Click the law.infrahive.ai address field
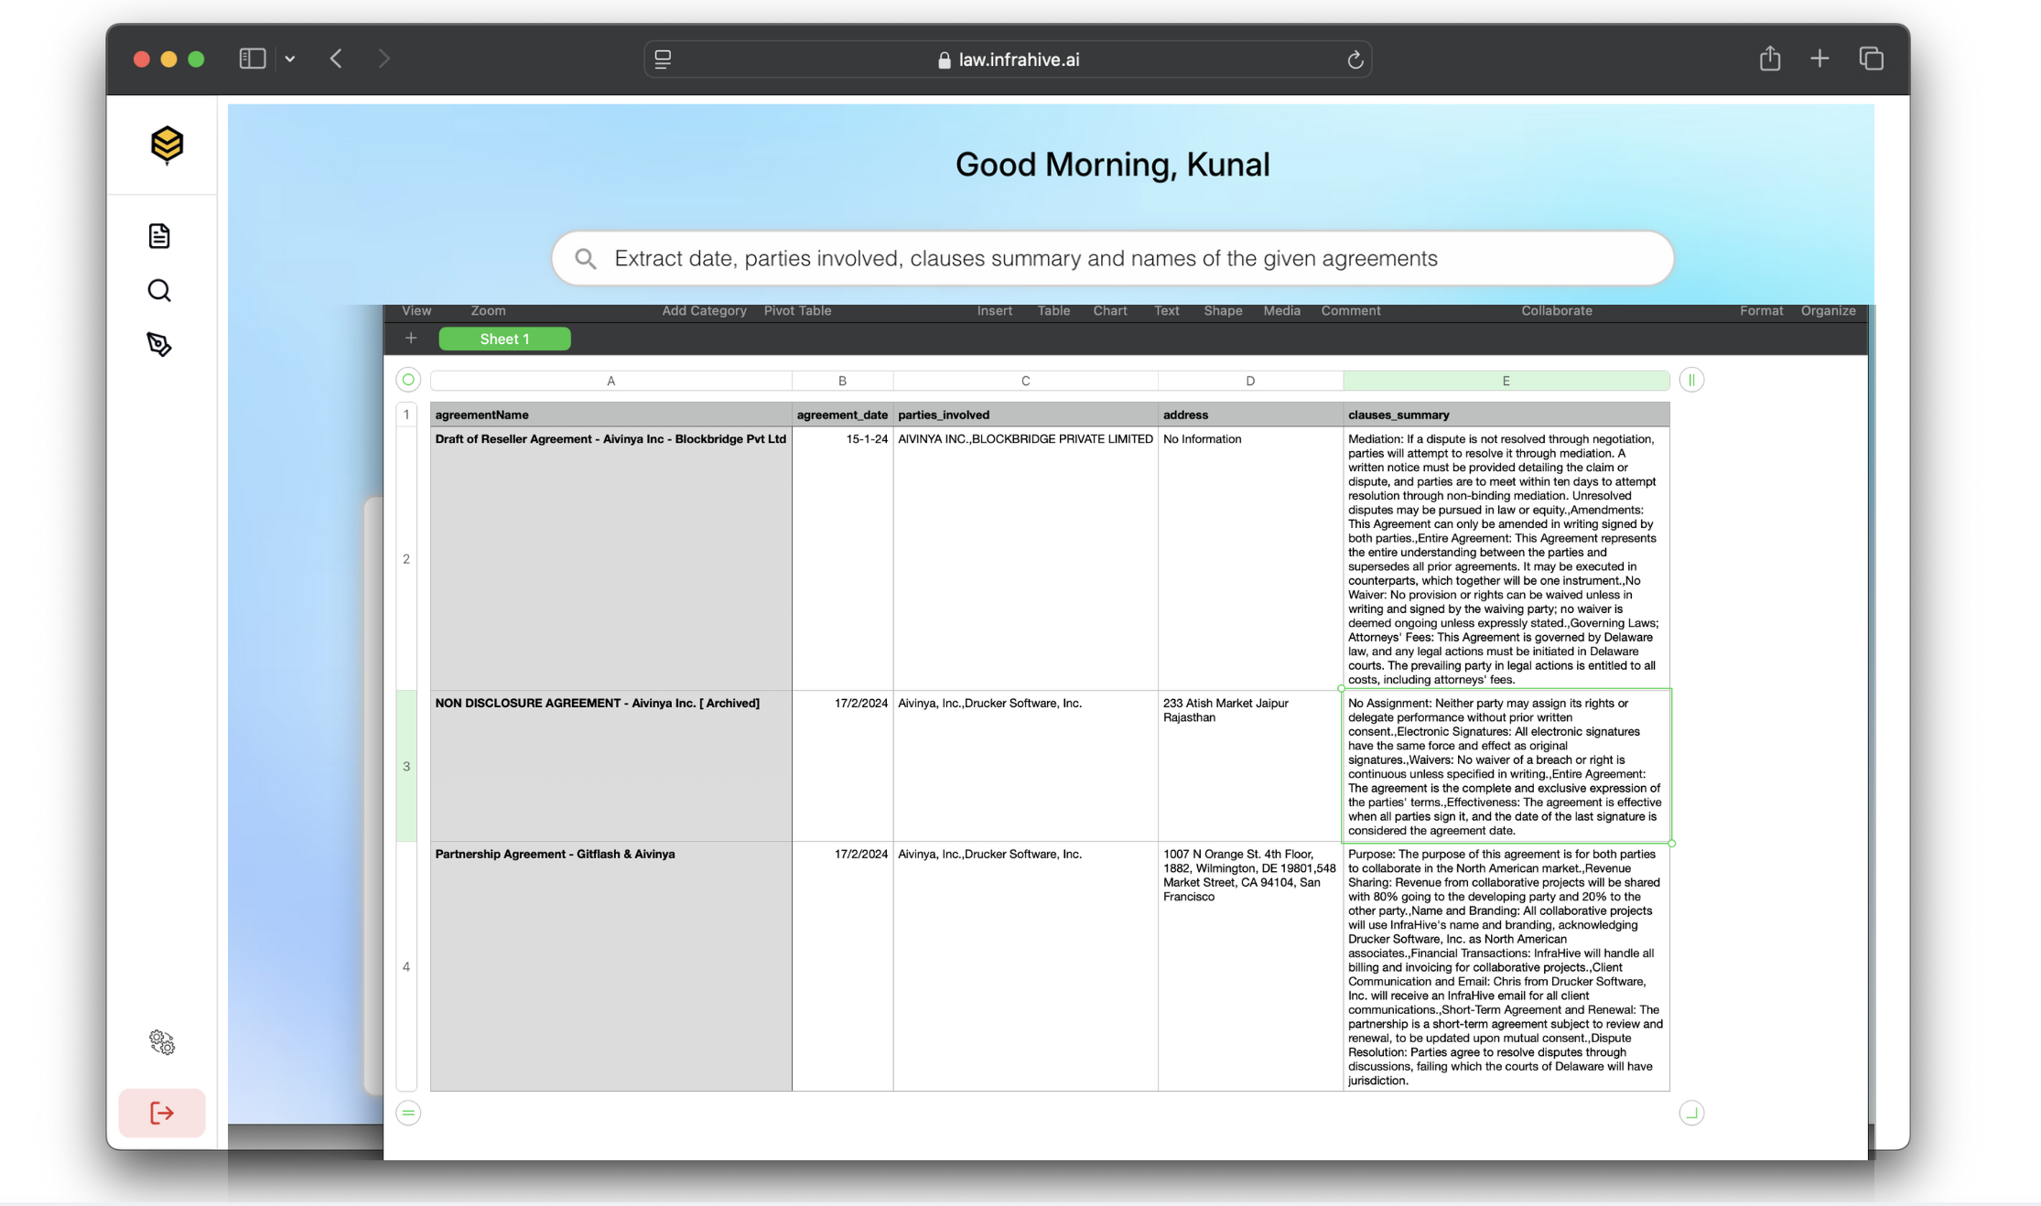The height and width of the screenshot is (1206, 2041). click(1008, 59)
